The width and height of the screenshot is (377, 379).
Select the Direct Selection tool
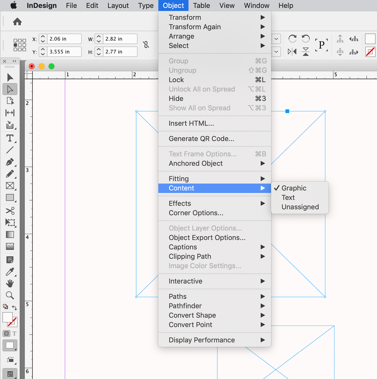(x=10, y=89)
